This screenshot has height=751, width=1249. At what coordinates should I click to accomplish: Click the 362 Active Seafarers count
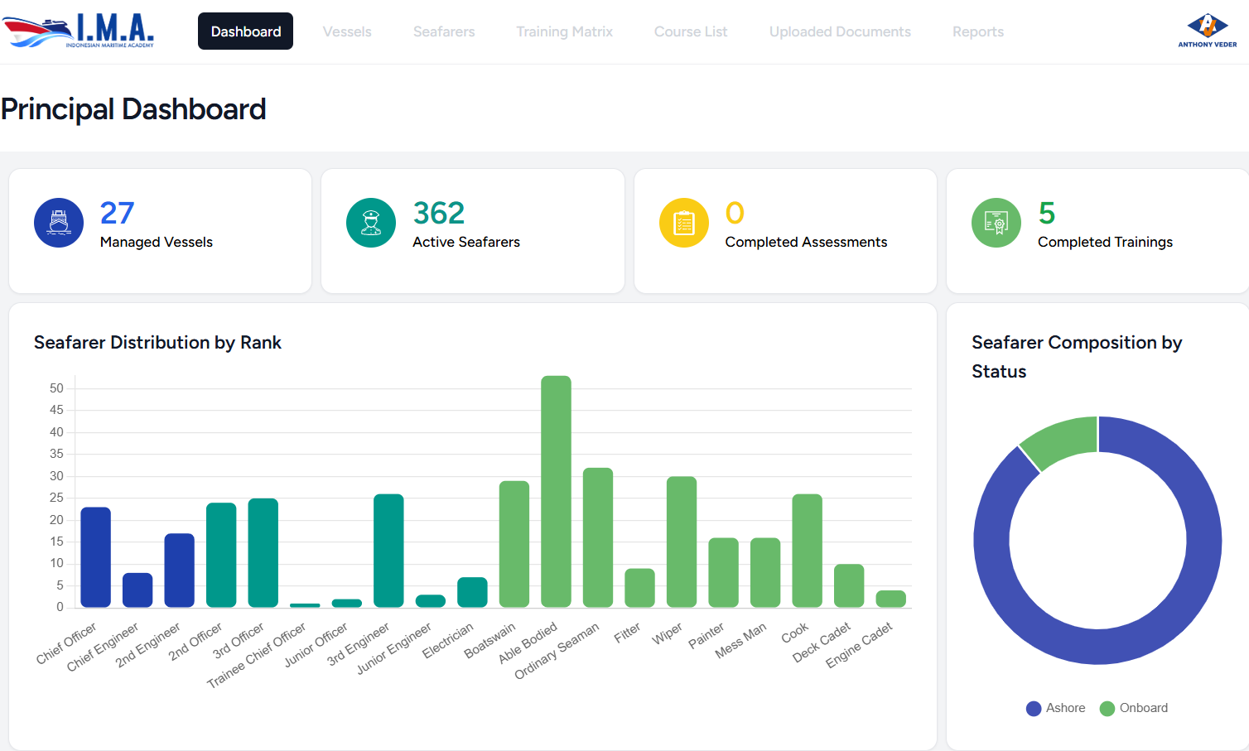click(x=439, y=214)
